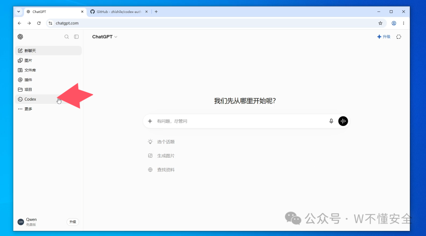Close the GitHub browser tab
426x236 pixels.
pos(146,12)
